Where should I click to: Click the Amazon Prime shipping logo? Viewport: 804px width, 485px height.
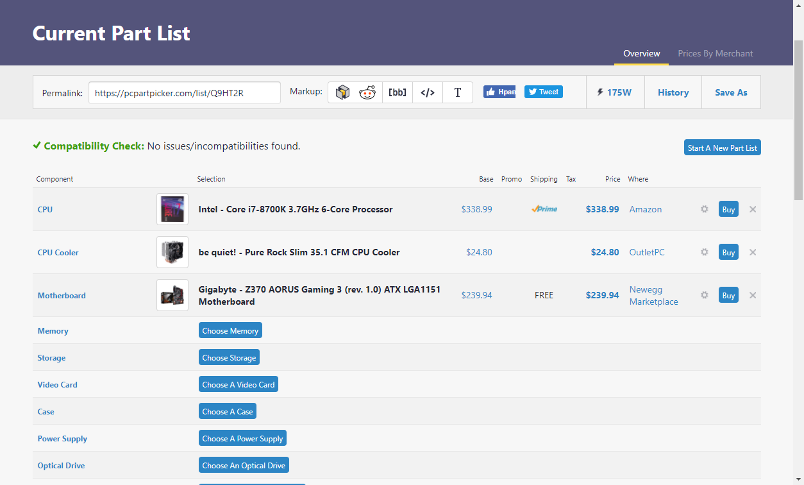(544, 209)
